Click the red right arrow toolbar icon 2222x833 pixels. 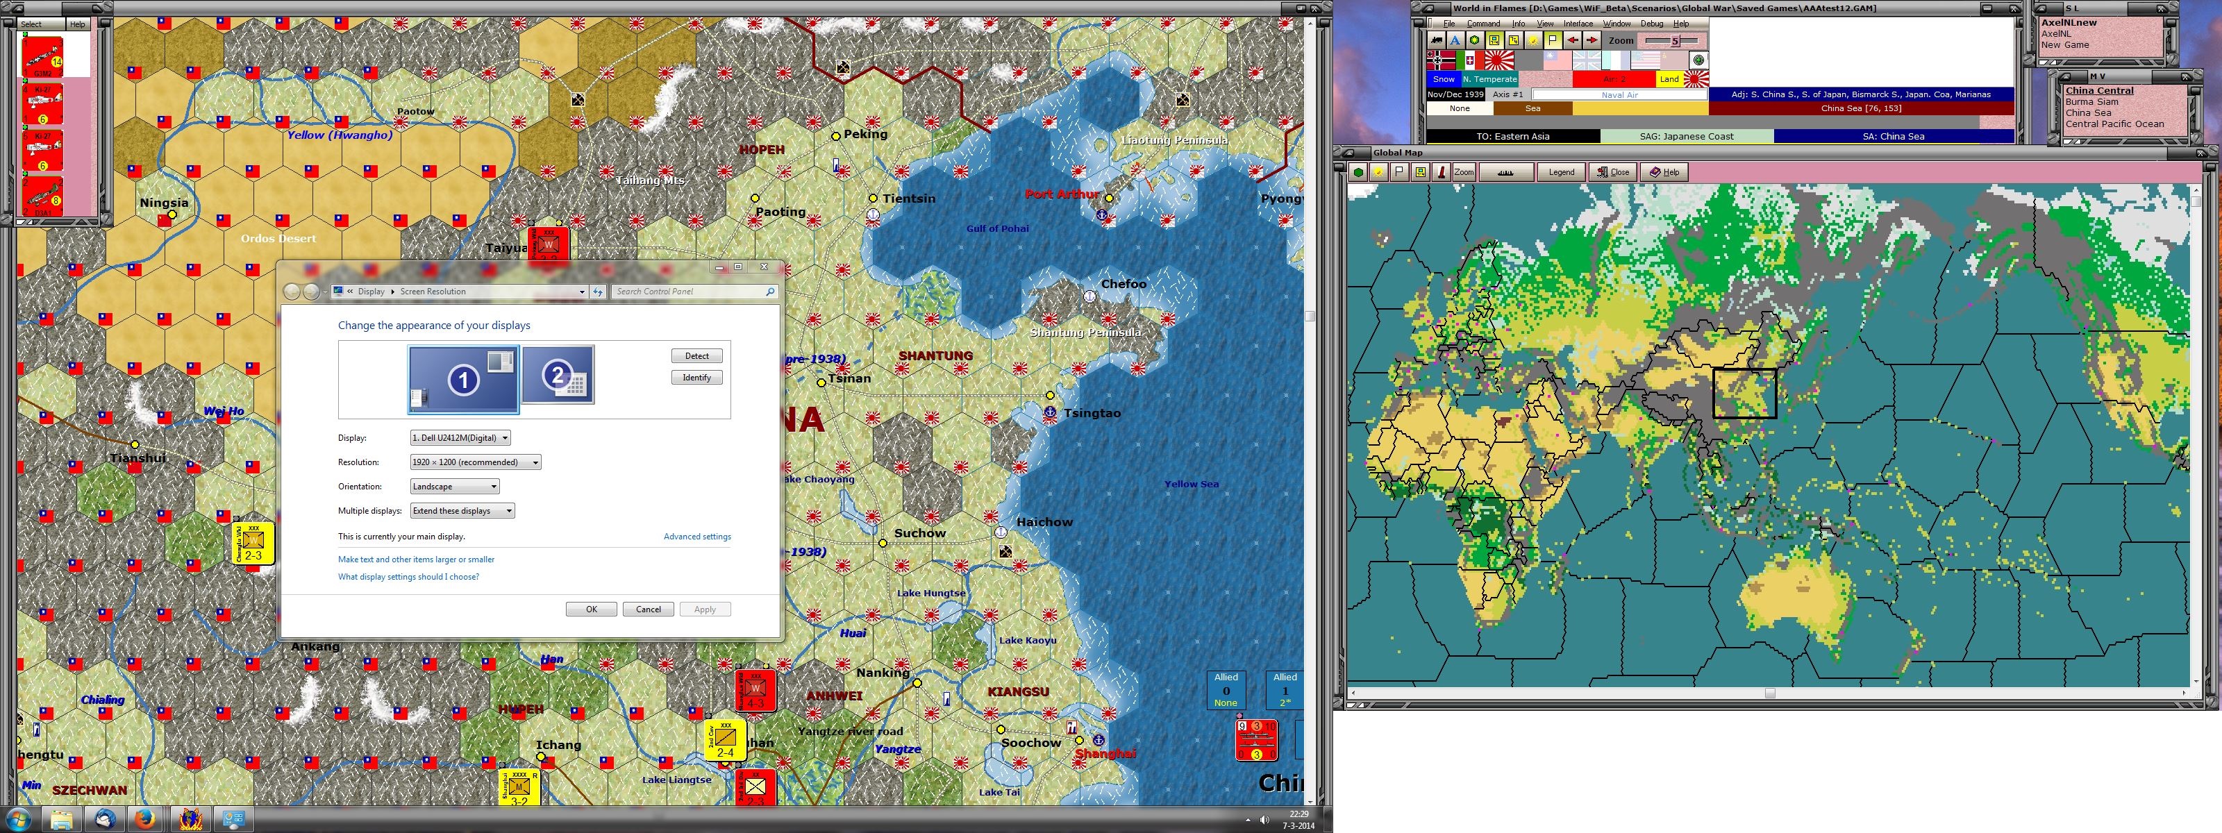point(1592,40)
